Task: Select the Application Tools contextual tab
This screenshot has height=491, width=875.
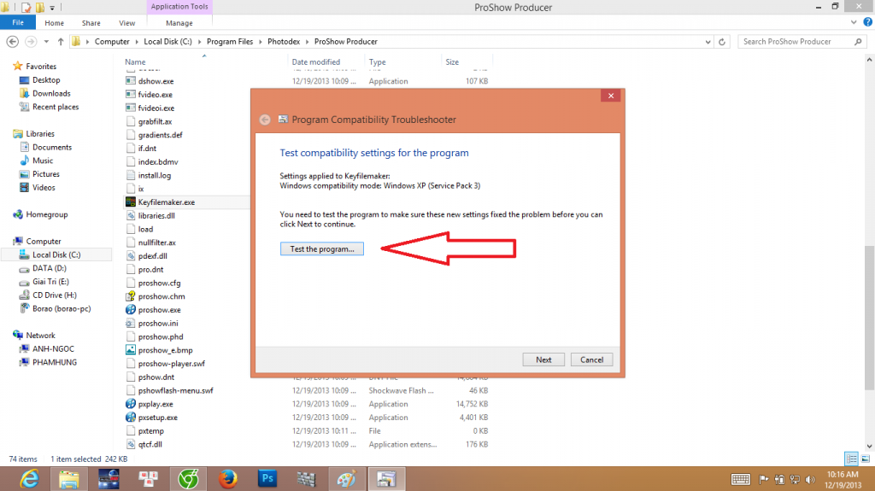Action: point(179,7)
